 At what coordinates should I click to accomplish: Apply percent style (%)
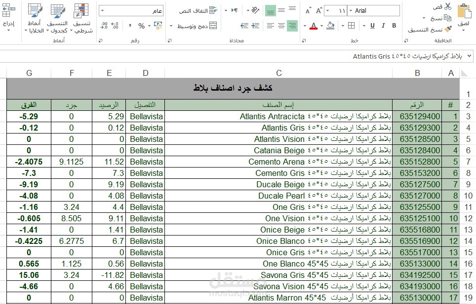(141, 26)
